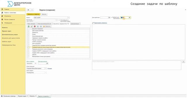Open Документы для сдачи отчетов
Viewport: 187px width, 105px height.
pyautogui.click(x=11, y=38)
